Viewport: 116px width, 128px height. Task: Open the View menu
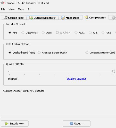[x=12, y=9]
